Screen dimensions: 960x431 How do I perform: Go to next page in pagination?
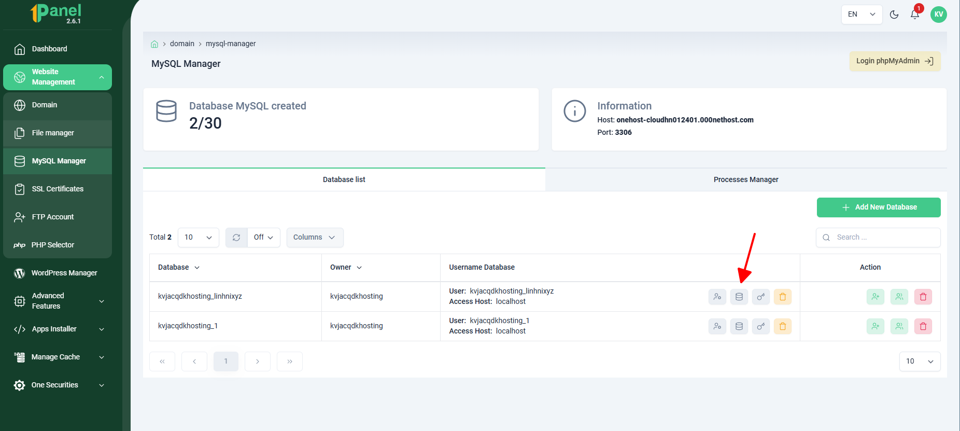(258, 362)
